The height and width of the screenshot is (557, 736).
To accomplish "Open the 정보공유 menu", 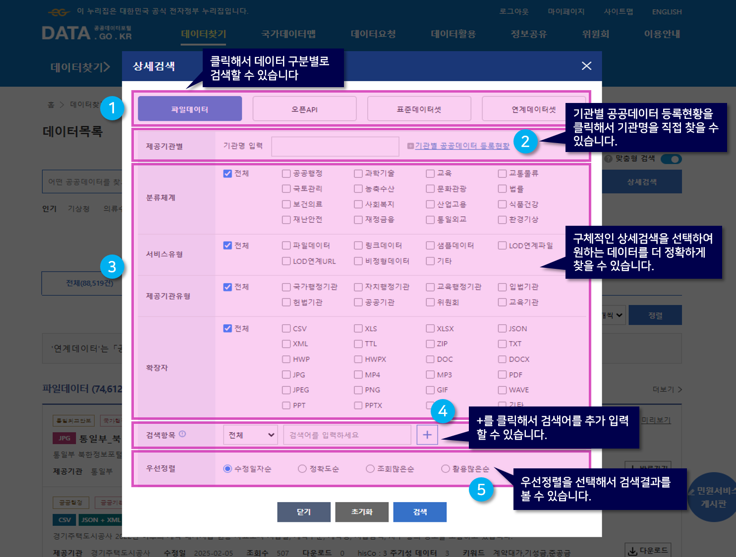I will click(x=529, y=34).
